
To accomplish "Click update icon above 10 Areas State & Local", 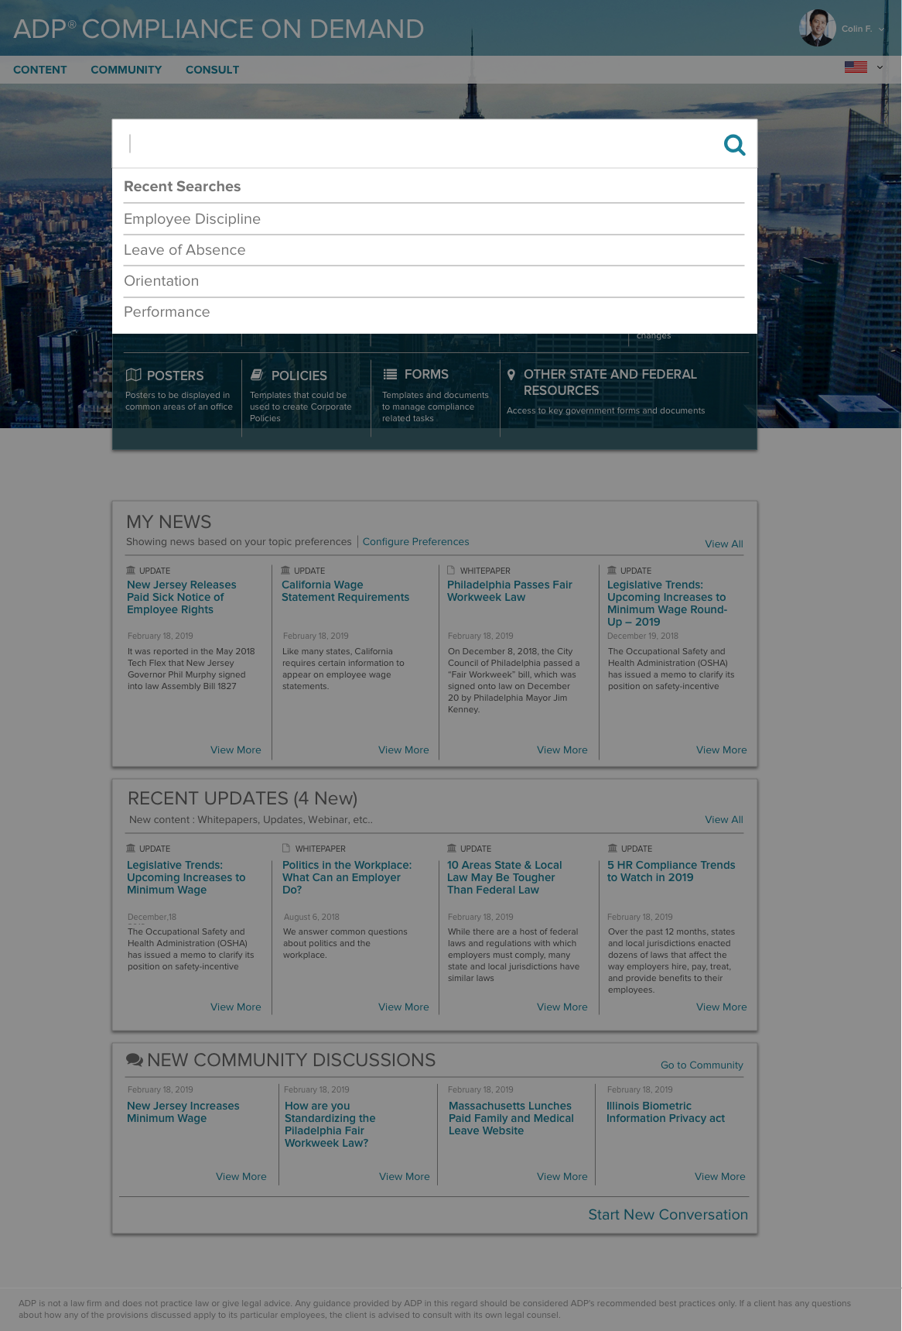I will pyautogui.click(x=452, y=848).
